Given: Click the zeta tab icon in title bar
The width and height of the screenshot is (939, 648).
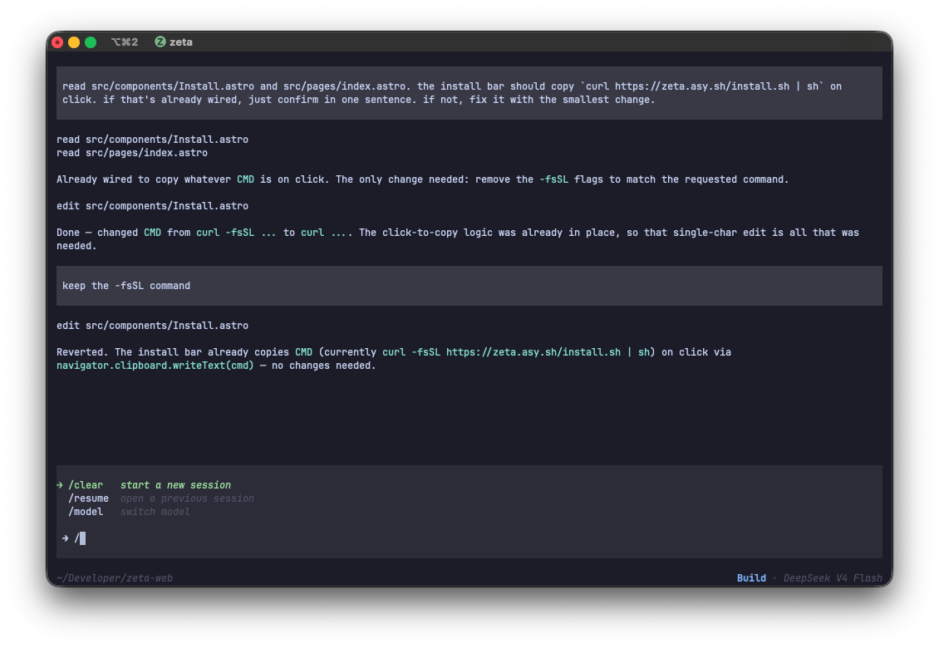Looking at the screenshot, I should coord(160,42).
